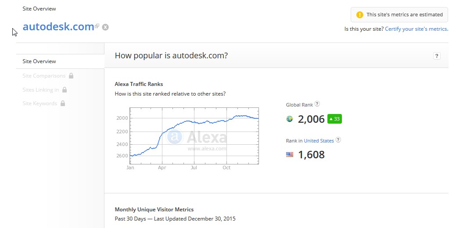The image size is (474, 228).
Task: Click the US flag icon beside 1,608
Action: 290,154
